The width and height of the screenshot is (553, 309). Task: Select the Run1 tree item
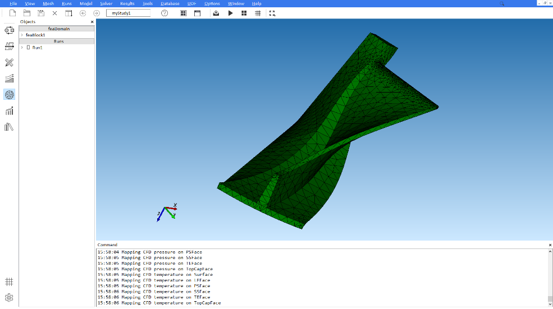click(37, 47)
